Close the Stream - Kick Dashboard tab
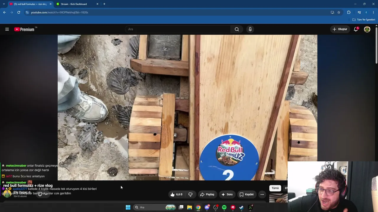Image resolution: width=378 pixels, height=212 pixels. (97, 4)
